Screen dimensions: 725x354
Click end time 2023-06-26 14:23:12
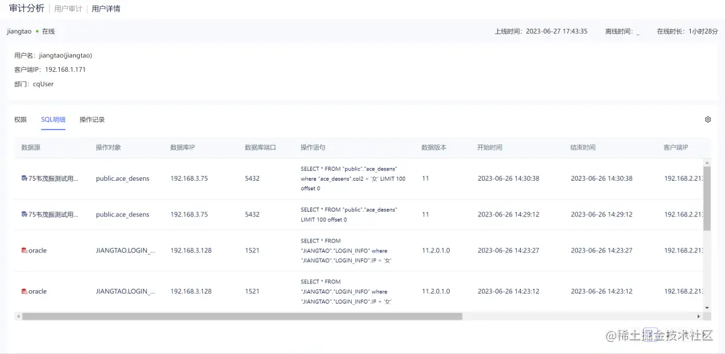coord(601,292)
